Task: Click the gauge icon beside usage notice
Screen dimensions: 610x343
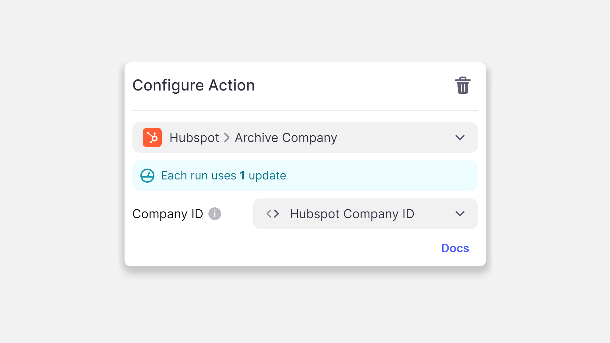Action: [147, 176]
